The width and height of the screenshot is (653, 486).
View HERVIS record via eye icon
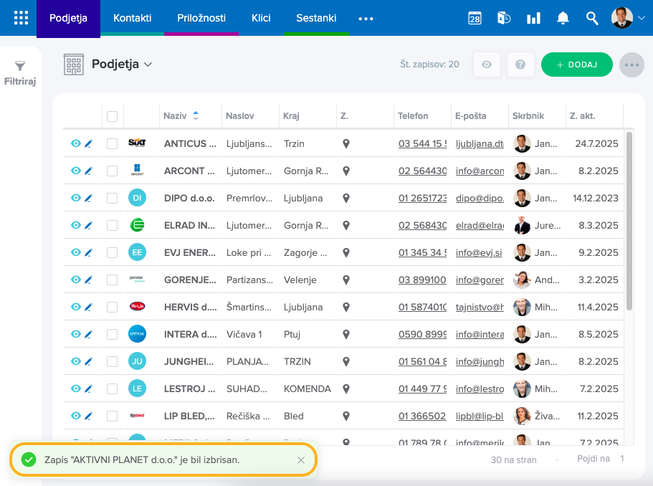pos(76,308)
